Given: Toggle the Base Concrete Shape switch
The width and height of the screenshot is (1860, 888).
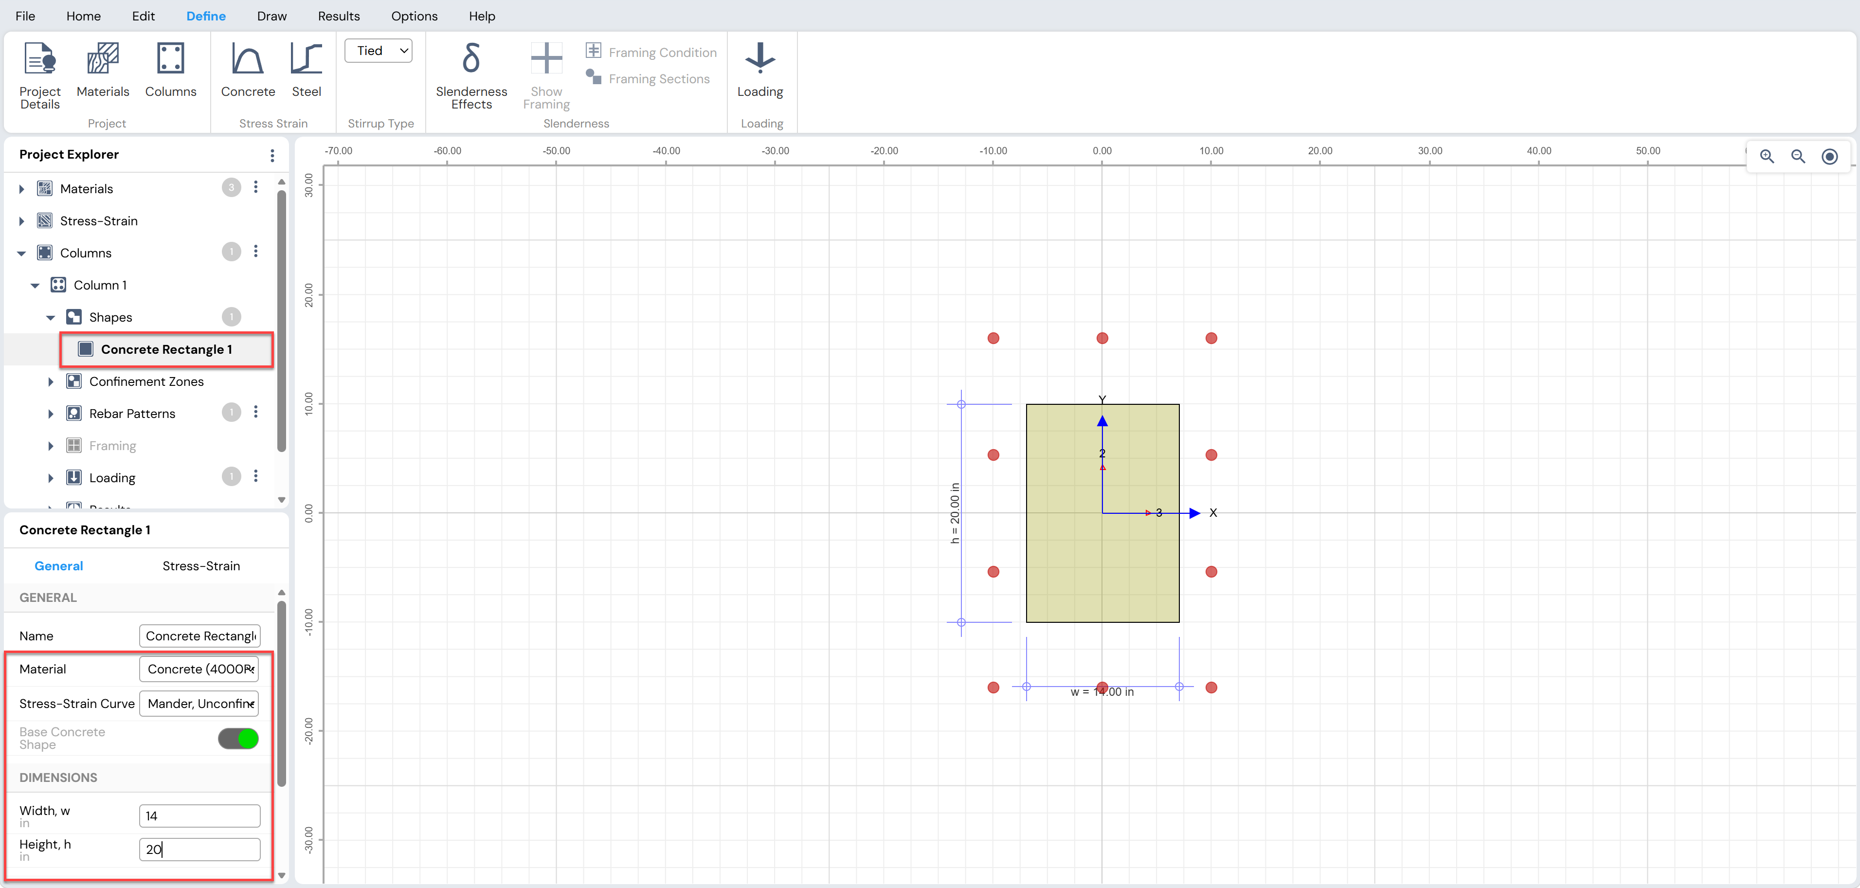Looking at the screenshot, I should [x=238, y=739].
